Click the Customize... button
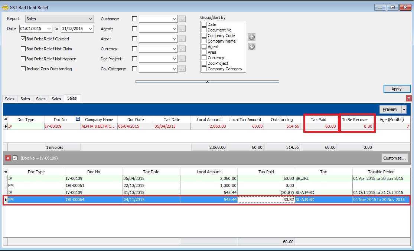The image size is (414, 251). click(395, 158)
